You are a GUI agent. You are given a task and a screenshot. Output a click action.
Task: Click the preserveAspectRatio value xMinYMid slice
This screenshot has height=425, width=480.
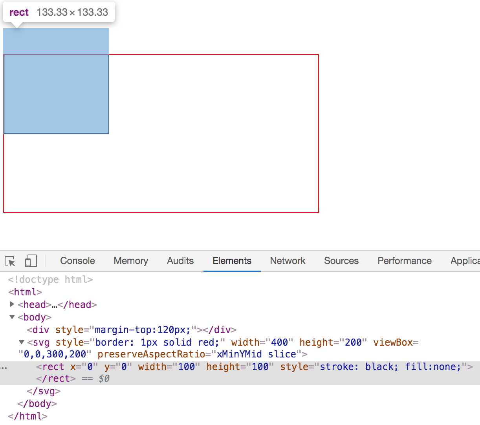256,354
